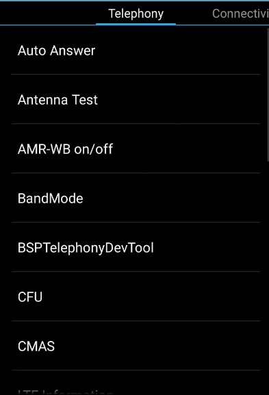
Task: Open Antenna Test
Action: tap(136, 99)
